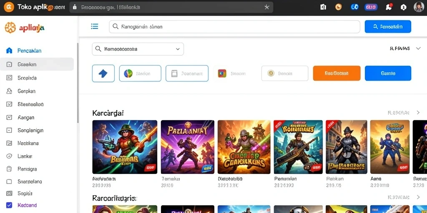Open the Raikan game thumbnail
Screen dimensions: 427x213
point(347,147)
